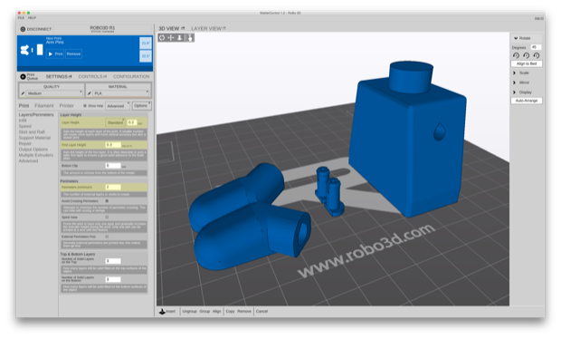561x339 pixels.
Task: Open the Quality Medium dropdown
Action: [54, 93]
